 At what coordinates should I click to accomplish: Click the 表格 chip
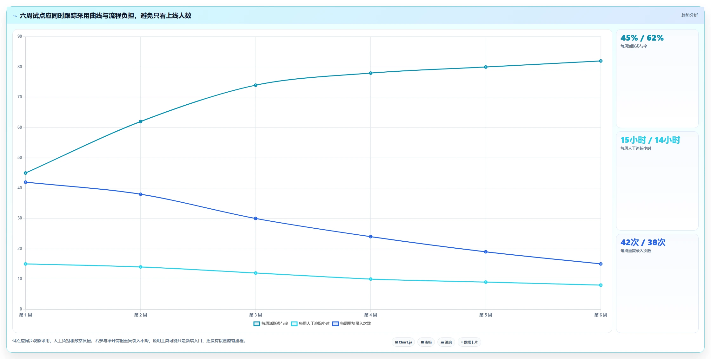pyautogui.click(x=426, y=342)
